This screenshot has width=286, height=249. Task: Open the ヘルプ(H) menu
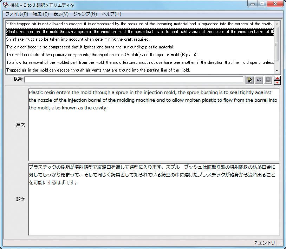111,14
